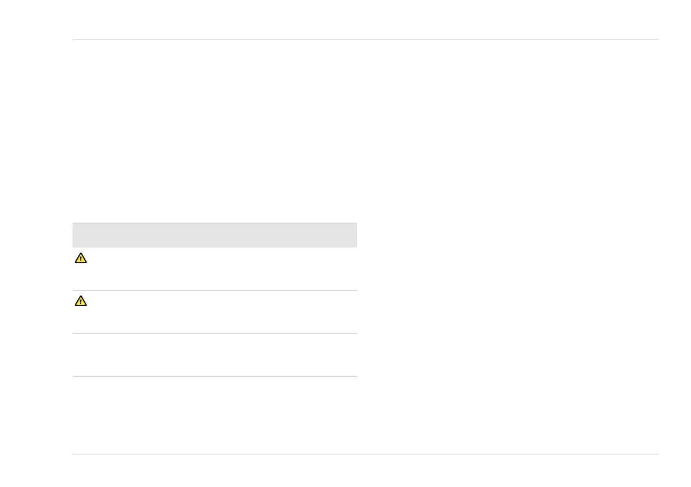Click the blank margin above the top rule
The image size is (691, 487).
click(365, 19)
